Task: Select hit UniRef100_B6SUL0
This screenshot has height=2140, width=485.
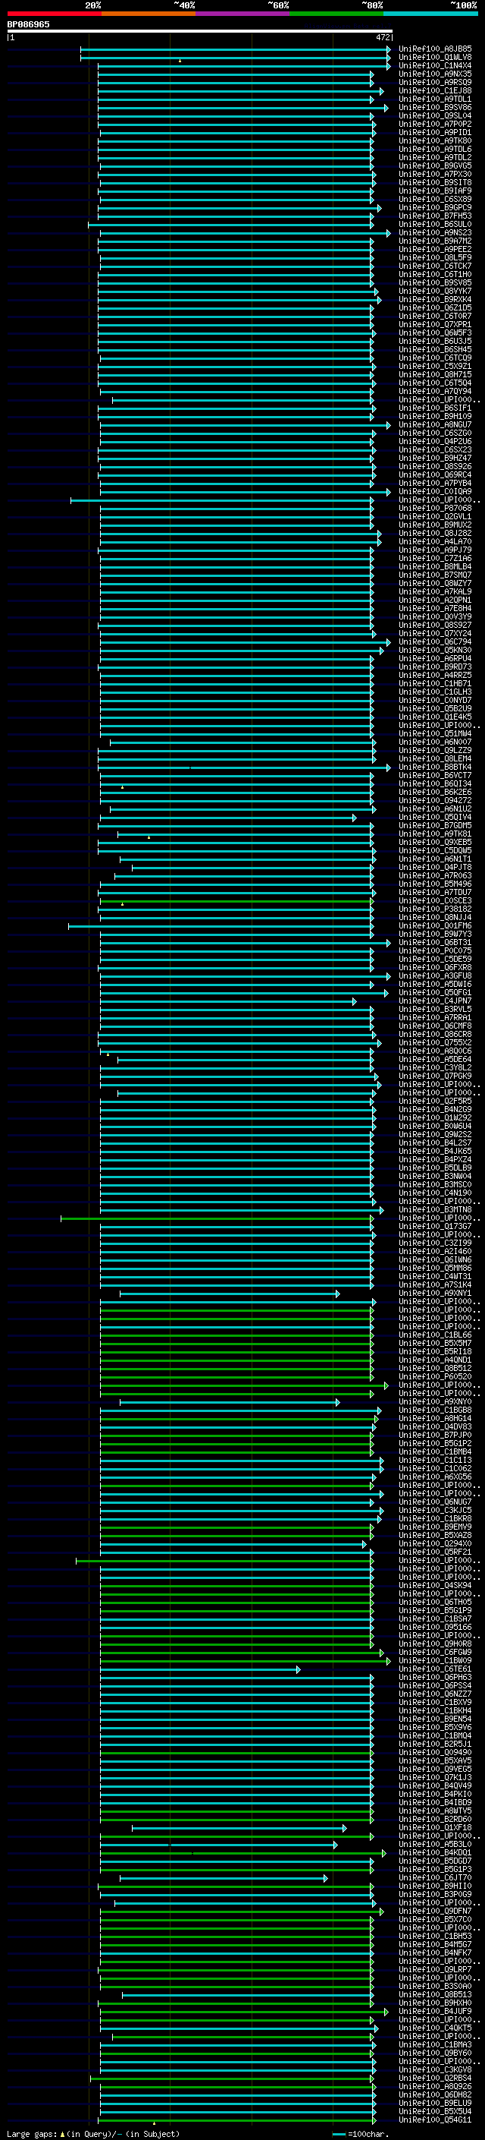Action: (435, 224)
